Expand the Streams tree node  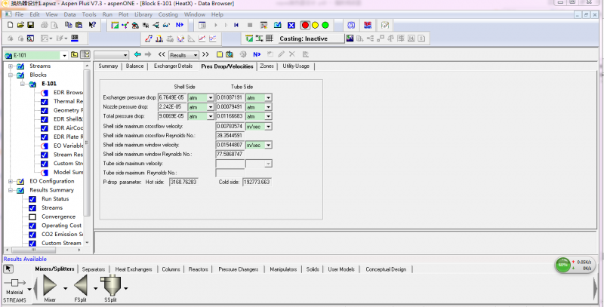point(11,66)
